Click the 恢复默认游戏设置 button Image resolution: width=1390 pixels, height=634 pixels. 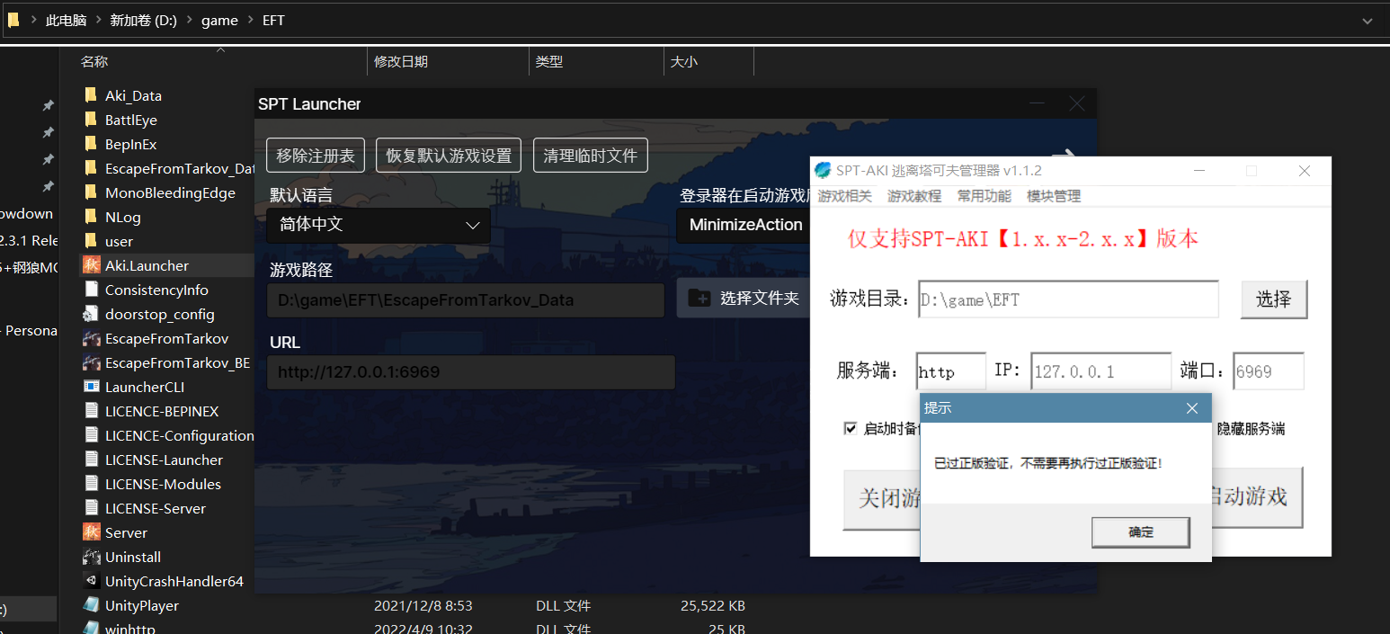449,156
